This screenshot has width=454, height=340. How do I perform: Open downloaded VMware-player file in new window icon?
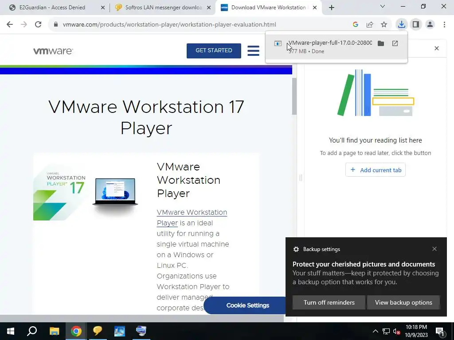(395, 43)
